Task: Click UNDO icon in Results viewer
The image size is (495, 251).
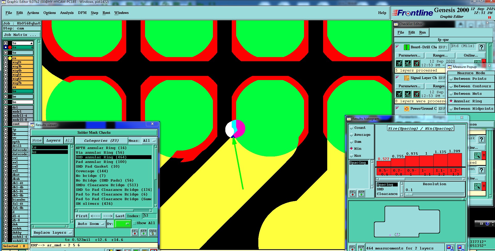Action: coord(153,232)
